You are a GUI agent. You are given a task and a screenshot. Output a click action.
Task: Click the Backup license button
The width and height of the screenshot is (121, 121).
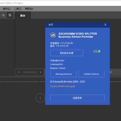pyautogui.click(x=64, y=74)
